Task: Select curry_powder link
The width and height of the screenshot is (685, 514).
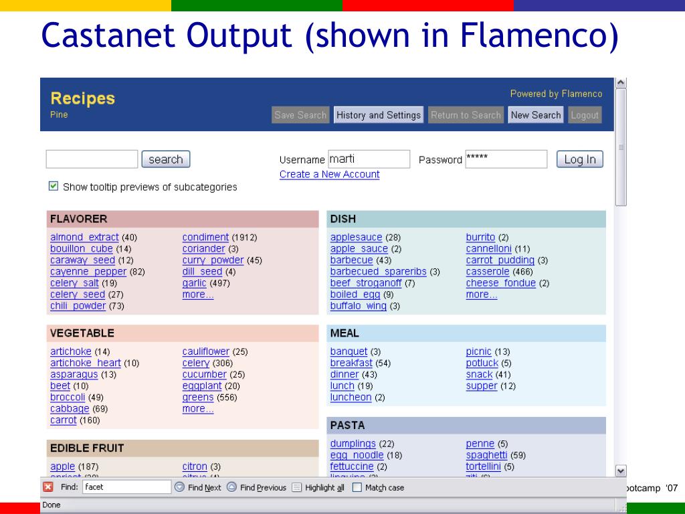Action: pos(213,260)
